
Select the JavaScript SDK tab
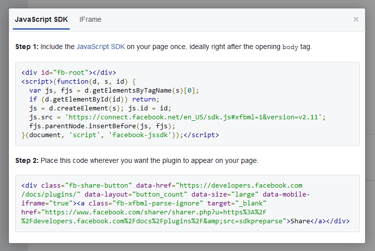(x=42, y=19)
